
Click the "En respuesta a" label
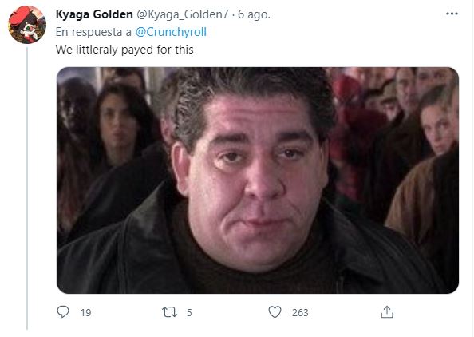point(93,32)
